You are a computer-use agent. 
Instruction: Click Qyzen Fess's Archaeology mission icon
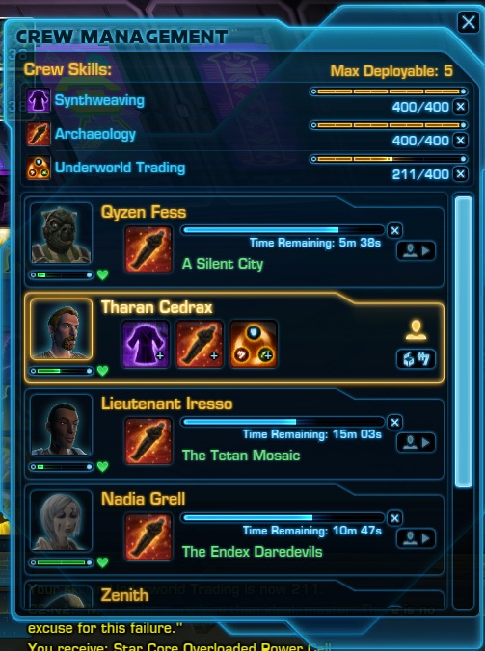[148, 249]
